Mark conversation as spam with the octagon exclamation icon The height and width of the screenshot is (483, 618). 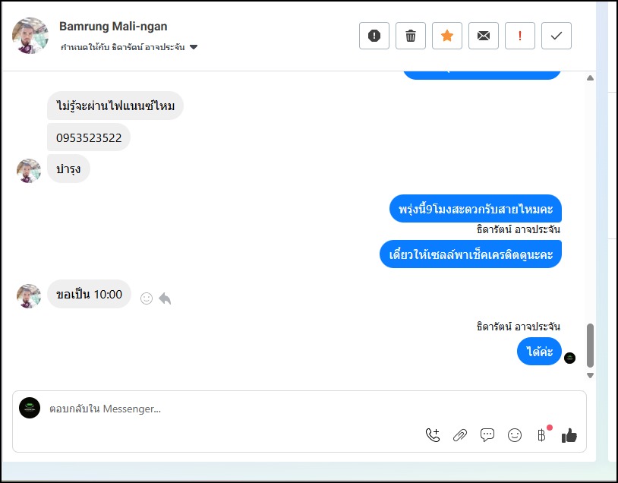pyautogui.click(x=374, y=36)
